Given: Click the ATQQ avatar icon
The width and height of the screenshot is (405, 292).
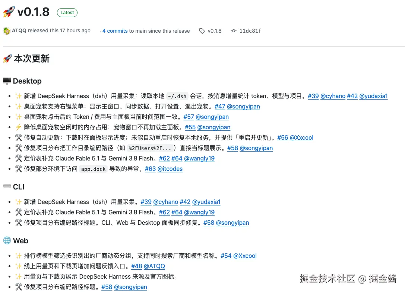Looking at the screenshot, I should (x=6, y=31).
